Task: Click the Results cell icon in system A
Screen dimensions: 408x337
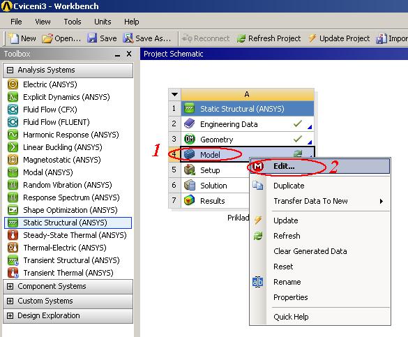Action: [x=190, y=200]
